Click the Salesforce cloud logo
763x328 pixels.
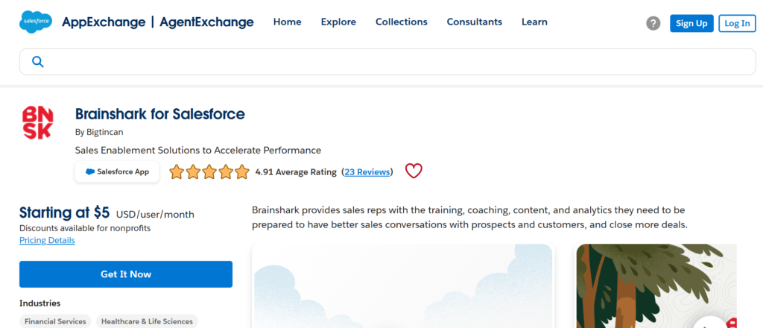pyautogui.click(x=35, y=22)
